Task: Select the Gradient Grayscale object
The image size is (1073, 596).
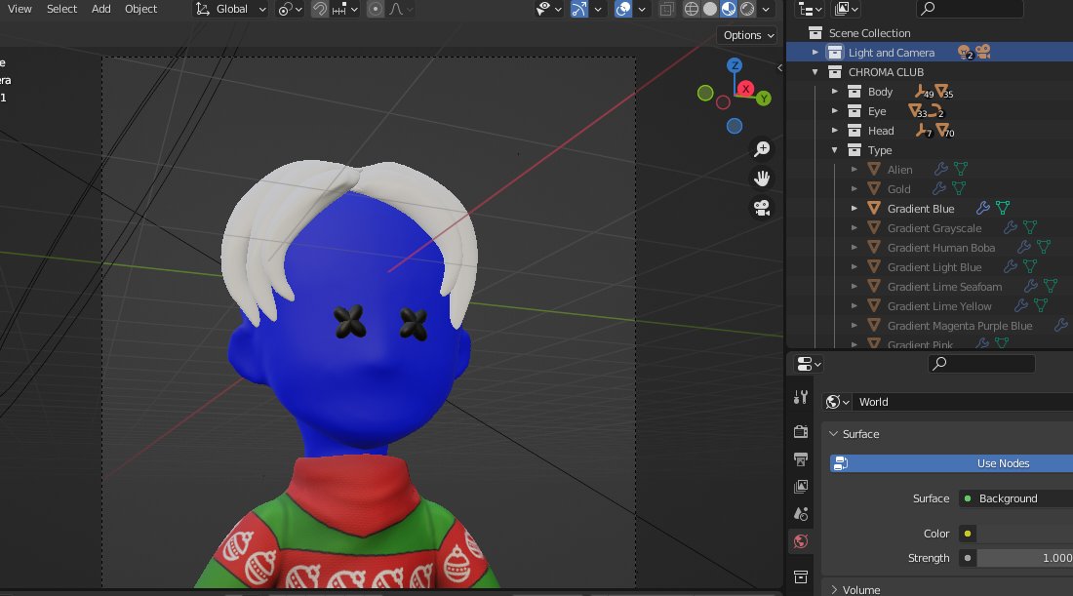Action: click(934, 228)
